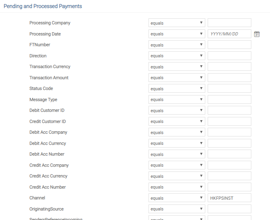The image size is (270, 220).
Task: Focus the Credit Acc Currency input
Action: [229, 176]
